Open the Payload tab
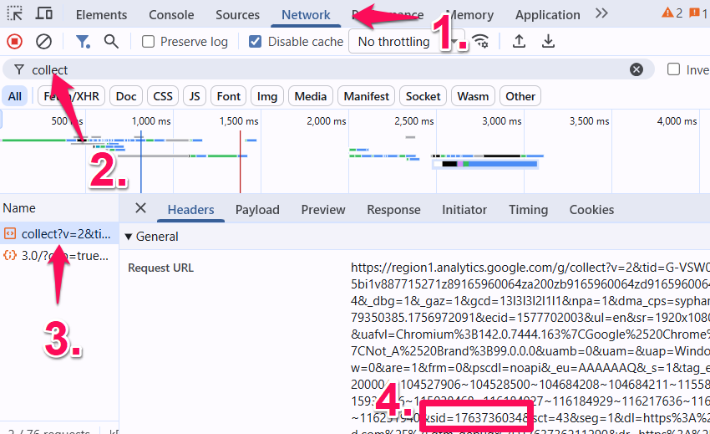Screen dimensions: 710x434 (257, 210)
